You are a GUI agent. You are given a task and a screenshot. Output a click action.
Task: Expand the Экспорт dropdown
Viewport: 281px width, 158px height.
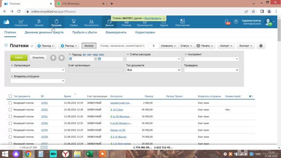tap(245, 46)
